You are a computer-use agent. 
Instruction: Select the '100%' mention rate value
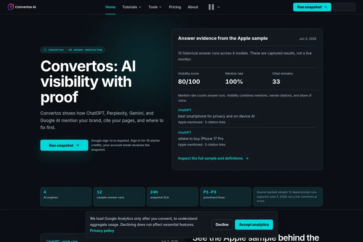click(234, 82)
